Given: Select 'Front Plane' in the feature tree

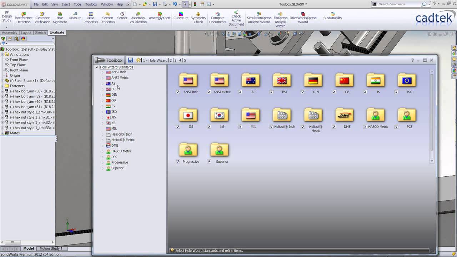Looking at the screenshot, I should point(19,60).
